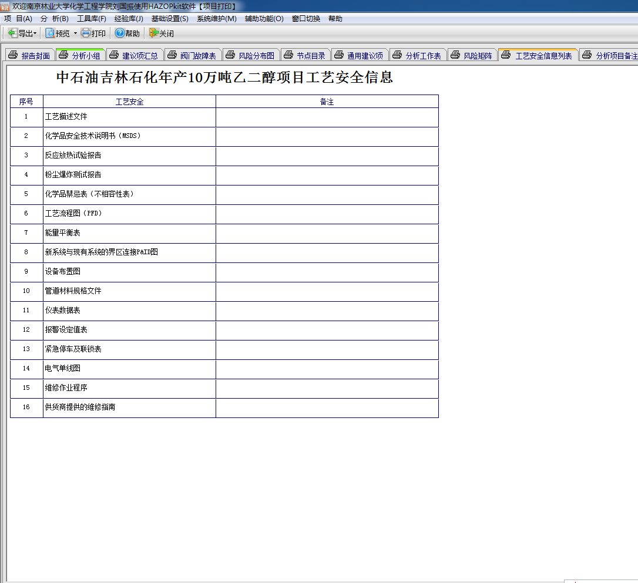Click the 关闭 toolbar button label
This screenshot has width=638, height=583.
(x=166, y=33)
